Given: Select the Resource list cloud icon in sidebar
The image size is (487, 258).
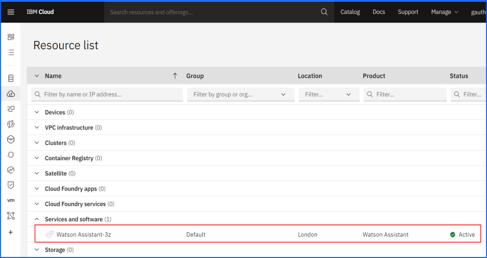Looking at the screenshot, I should [11, 93].
